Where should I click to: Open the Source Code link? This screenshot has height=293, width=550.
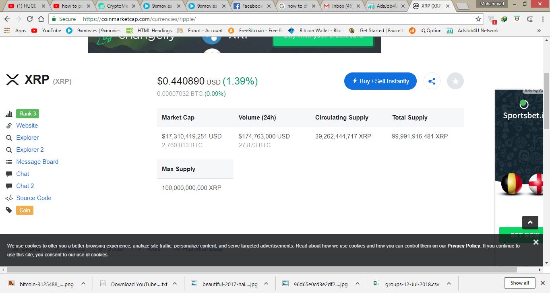tap(34, 198)
